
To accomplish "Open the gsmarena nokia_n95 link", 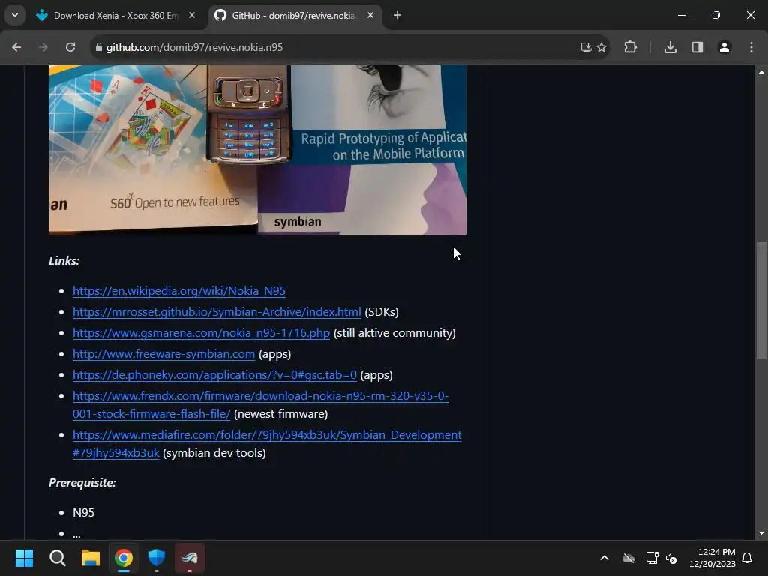I will [201, 333].
